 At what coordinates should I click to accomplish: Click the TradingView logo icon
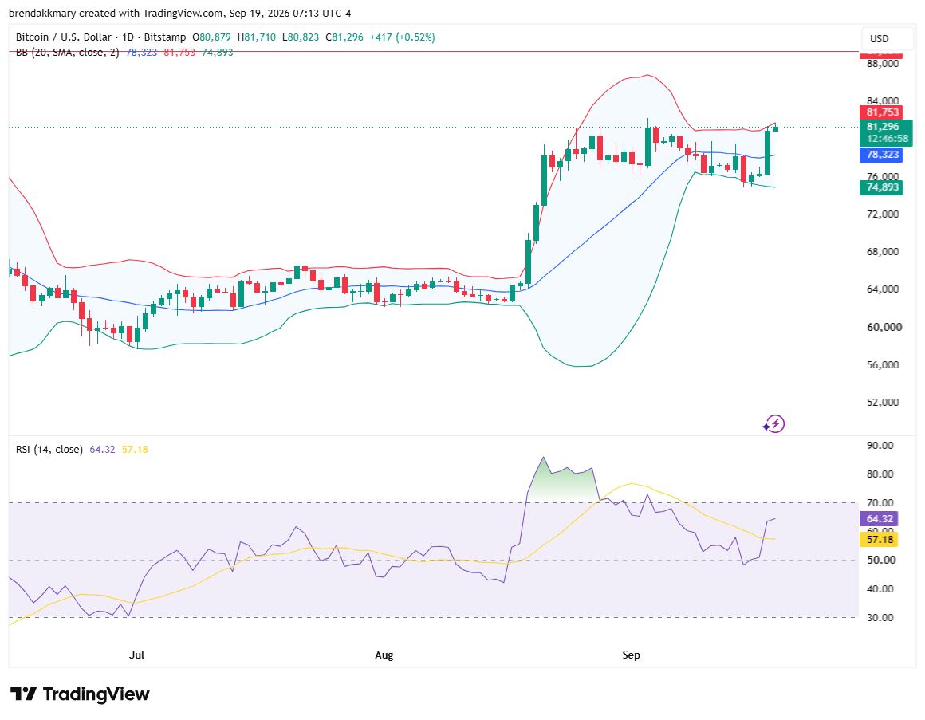coord(24,694)
